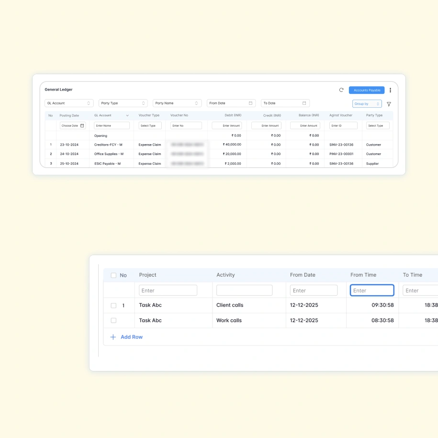The height and width of the screenshot is (438, 438).
Task: Click the refresh icon in General Ledger
Action: click(x=341, y=90)
